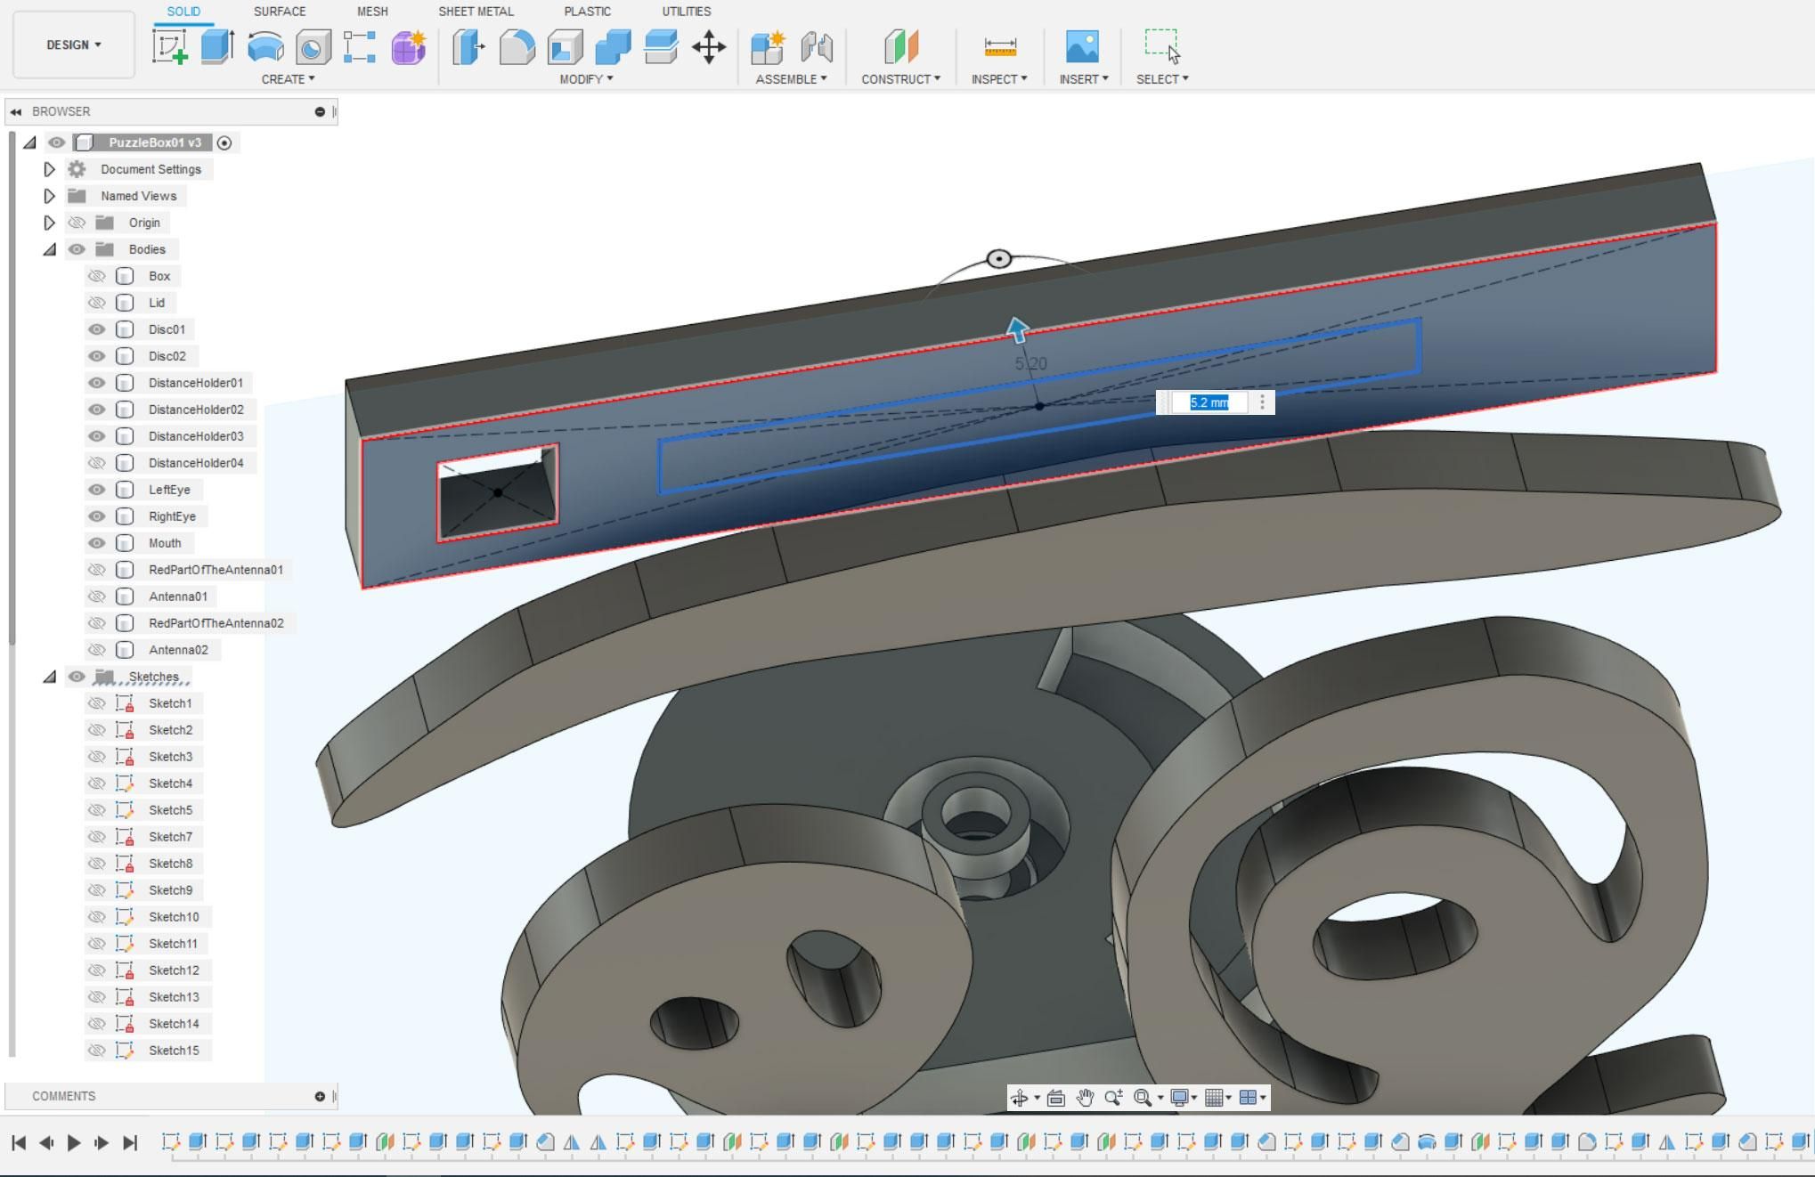Click the Insert image icon
1815x1177 pixels.
tap(1082, 46)
